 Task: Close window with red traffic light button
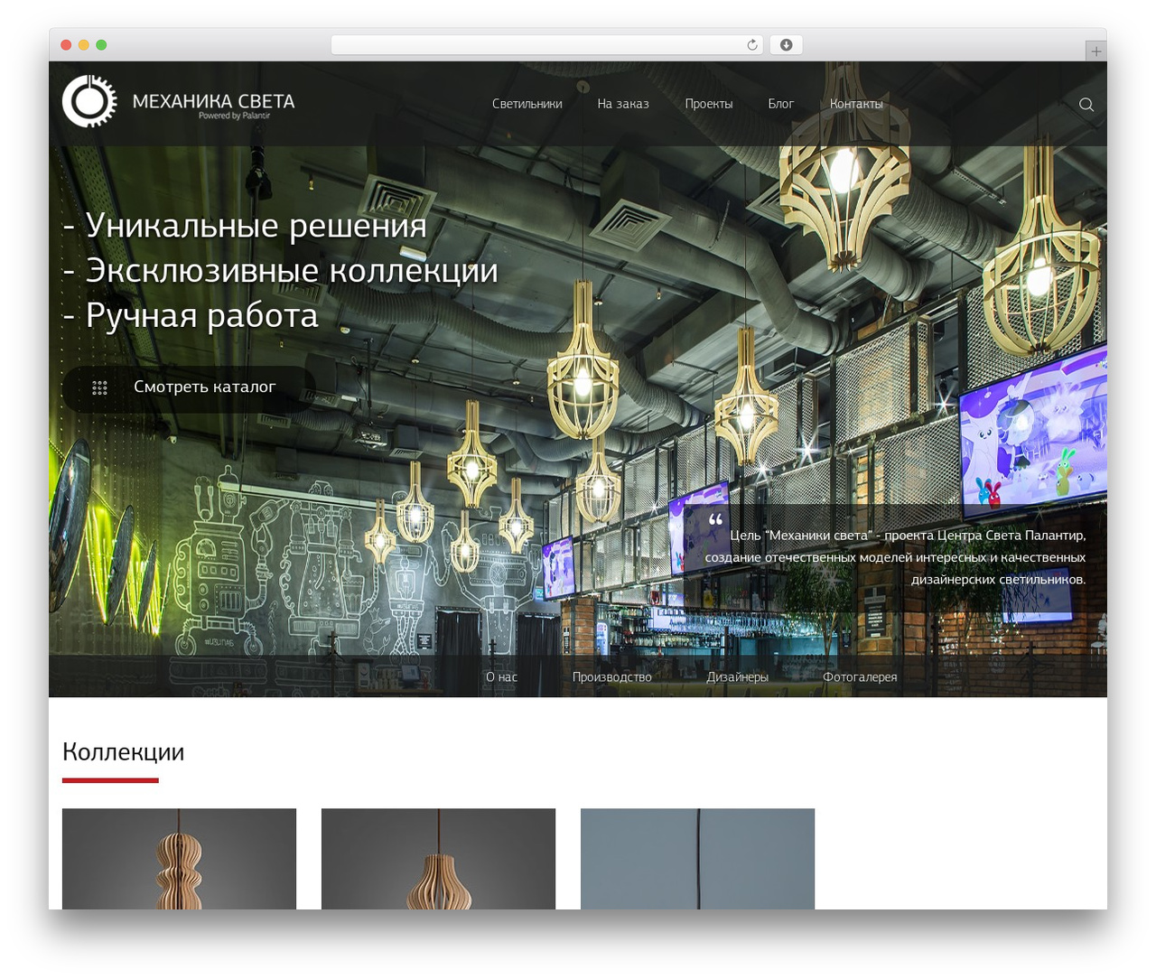coord(66,45)
